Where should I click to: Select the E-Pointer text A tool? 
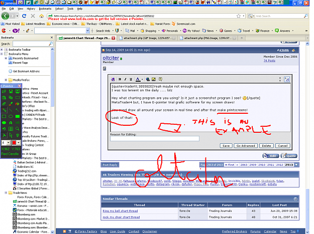coord(11,123)
